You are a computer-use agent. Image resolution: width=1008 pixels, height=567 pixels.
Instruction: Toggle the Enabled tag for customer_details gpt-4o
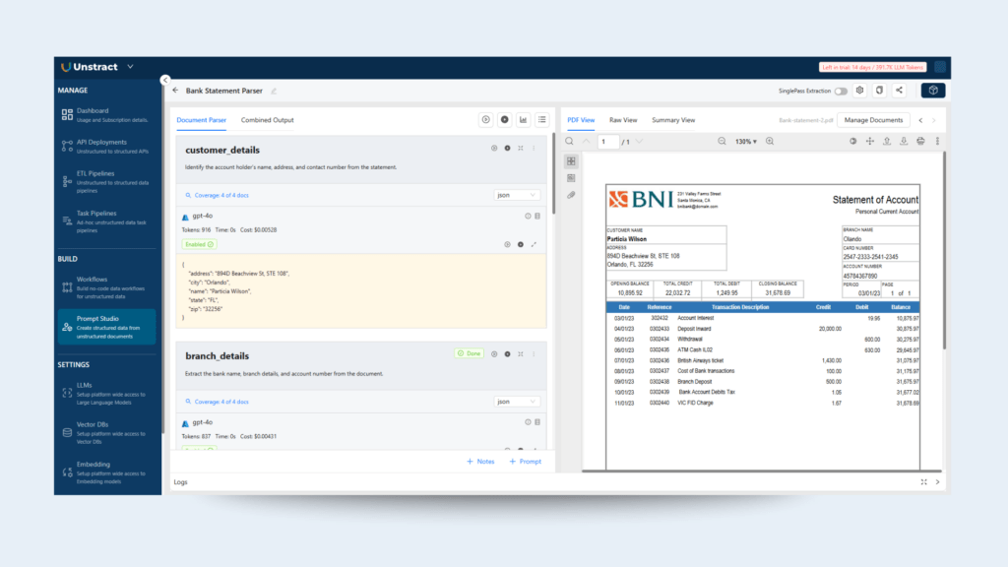(x=199, y=243)
